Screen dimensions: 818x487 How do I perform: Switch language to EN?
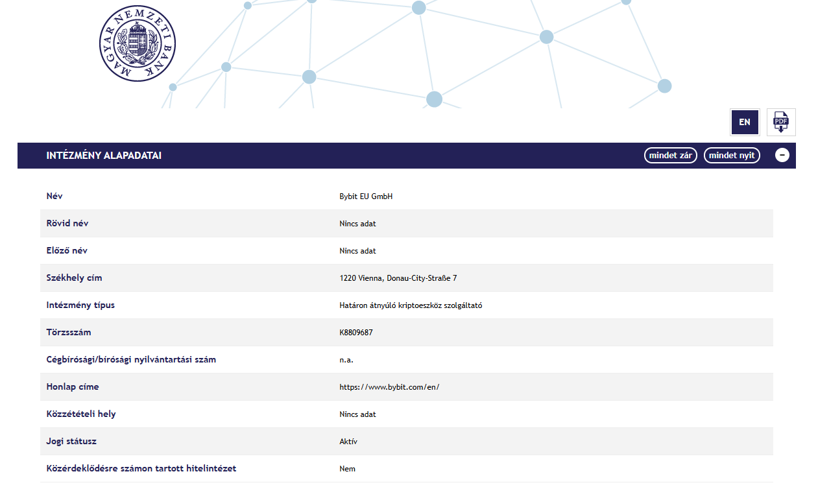click(x=744, y=122)
